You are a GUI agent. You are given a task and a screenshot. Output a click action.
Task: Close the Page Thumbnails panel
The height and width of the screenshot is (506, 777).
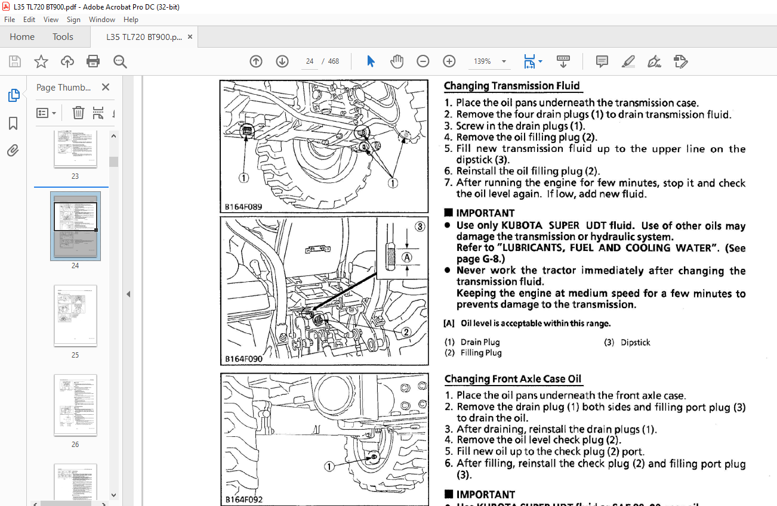click(106, 88)
